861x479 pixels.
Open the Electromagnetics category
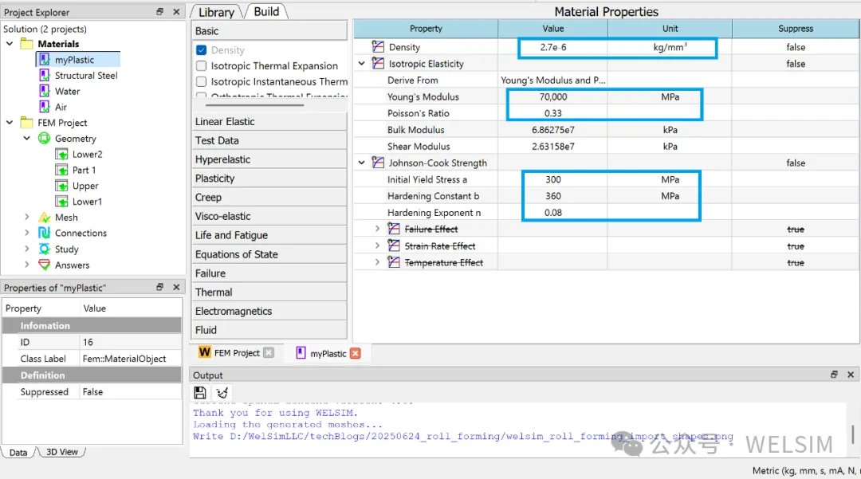[x=269, y=311]
